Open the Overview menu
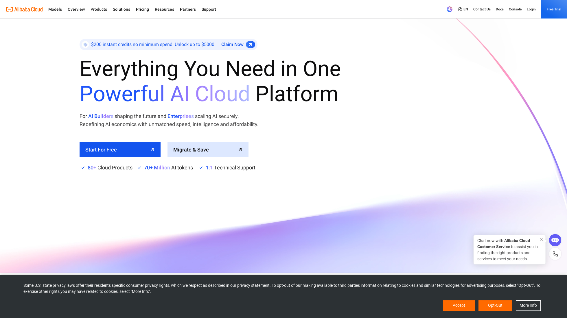This screenshot has width=567, height=318. 76,9
